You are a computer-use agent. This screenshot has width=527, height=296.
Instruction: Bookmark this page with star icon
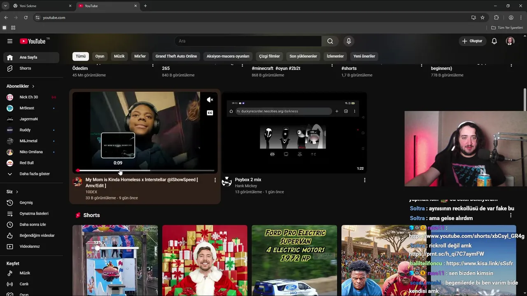click(x=483, y=18)
